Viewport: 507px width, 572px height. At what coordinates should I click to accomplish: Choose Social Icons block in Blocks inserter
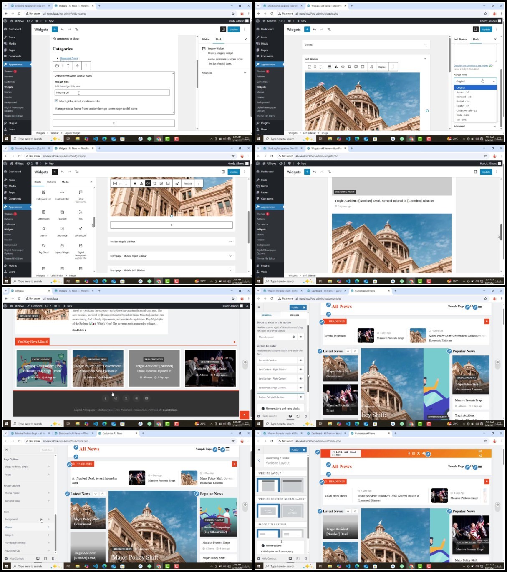81,231
